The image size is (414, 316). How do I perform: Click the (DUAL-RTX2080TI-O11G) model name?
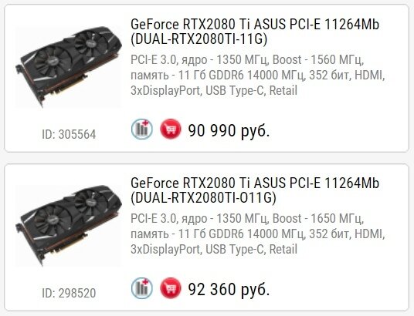tap(203, 198)
